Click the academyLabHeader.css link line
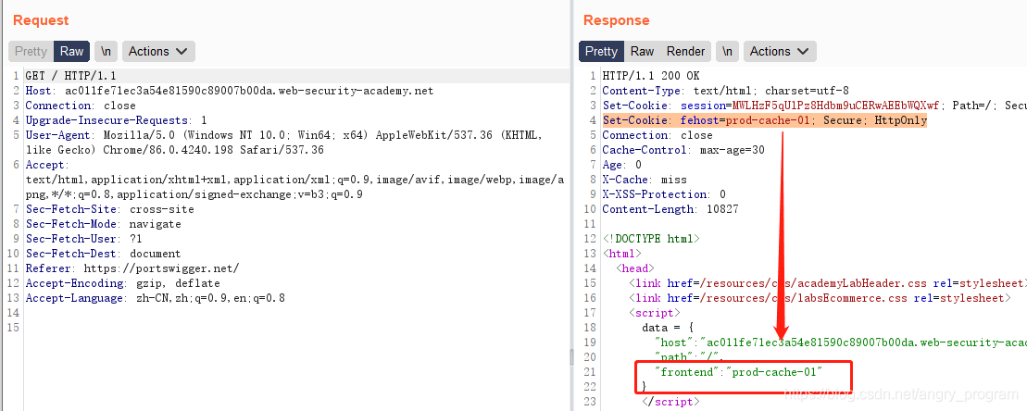The width and height of the screenshot is (1027, 411). click(x=827, y=283)
